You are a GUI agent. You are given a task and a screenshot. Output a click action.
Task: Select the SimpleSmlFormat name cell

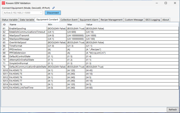(28, 63)
